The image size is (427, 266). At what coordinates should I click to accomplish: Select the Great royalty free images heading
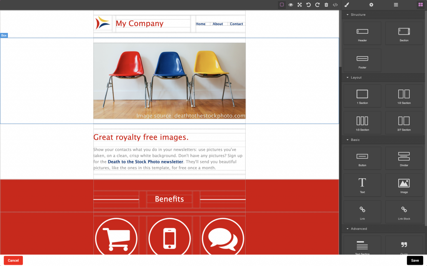click(141, 137)
